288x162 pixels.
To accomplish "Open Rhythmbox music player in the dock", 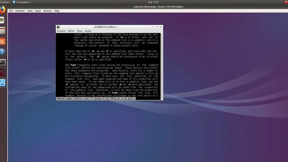I will tap(2, 20).
